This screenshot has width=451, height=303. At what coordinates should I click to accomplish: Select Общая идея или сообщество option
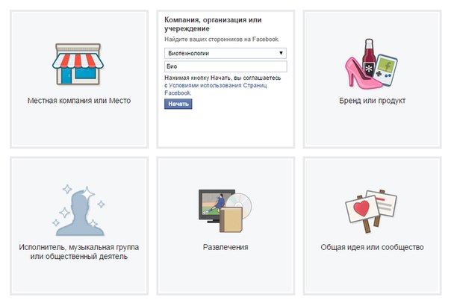tap(372, 247)
